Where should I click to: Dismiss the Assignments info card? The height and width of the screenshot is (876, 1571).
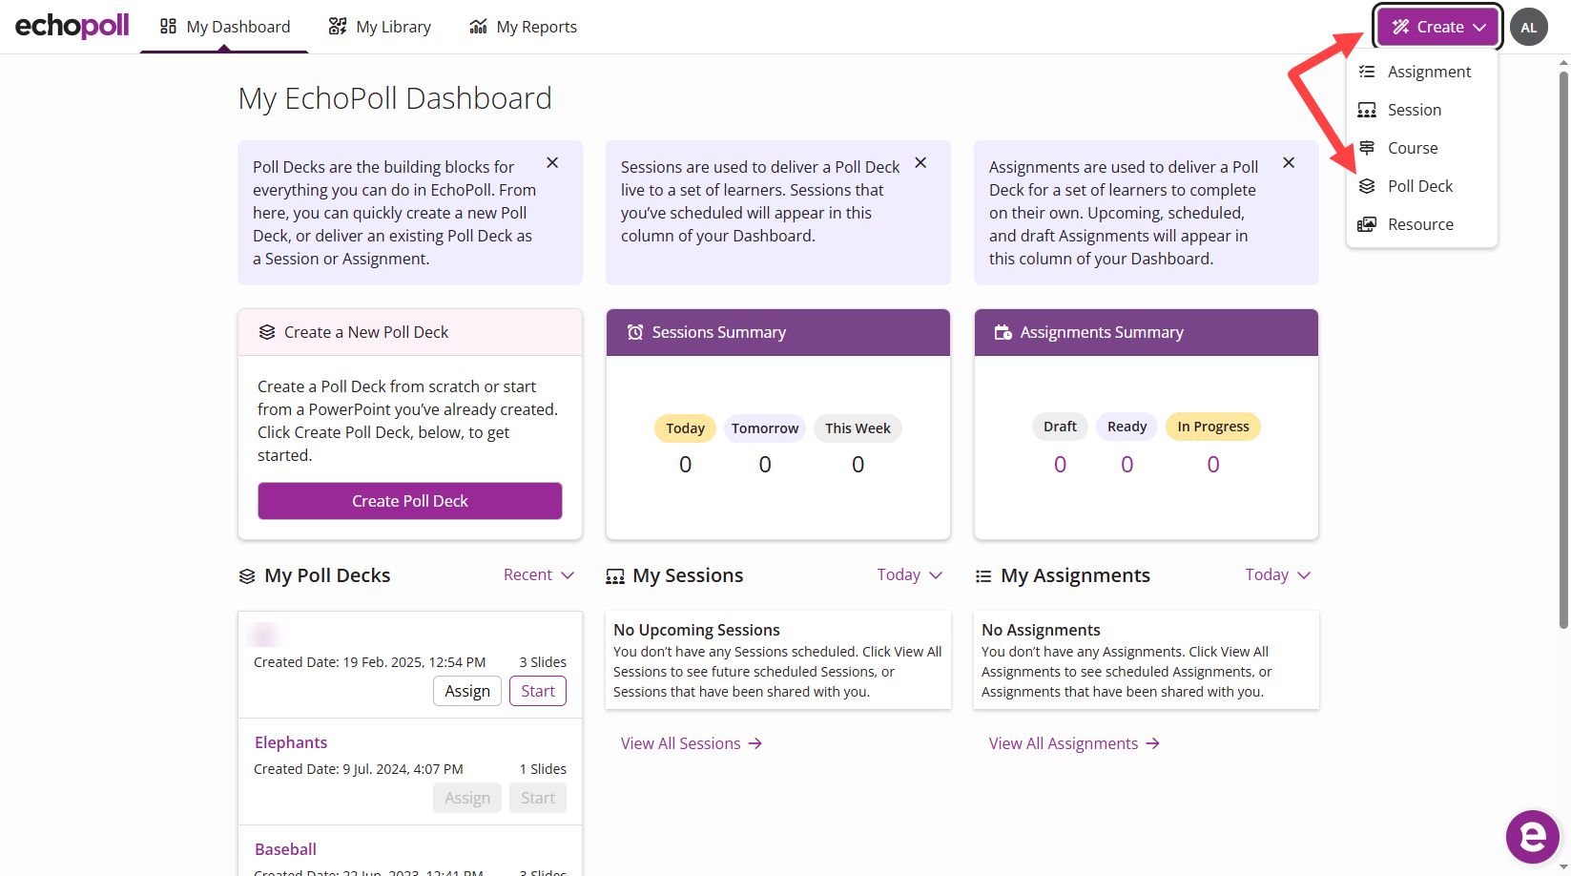1289,163
